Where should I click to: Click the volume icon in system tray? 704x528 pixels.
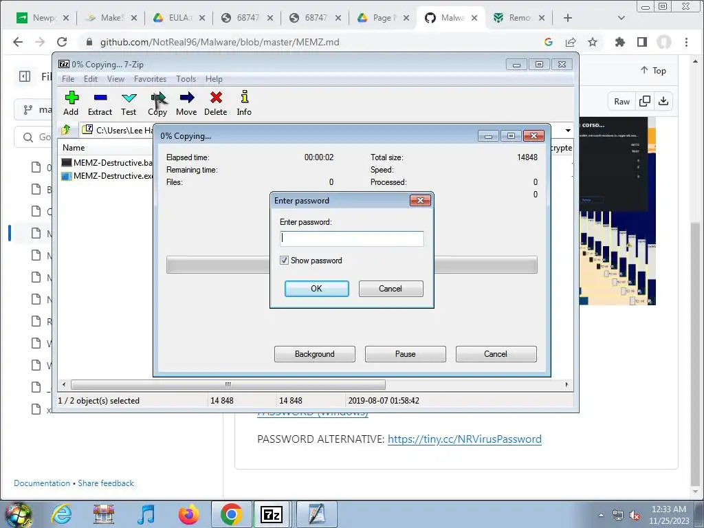point(635,516)
